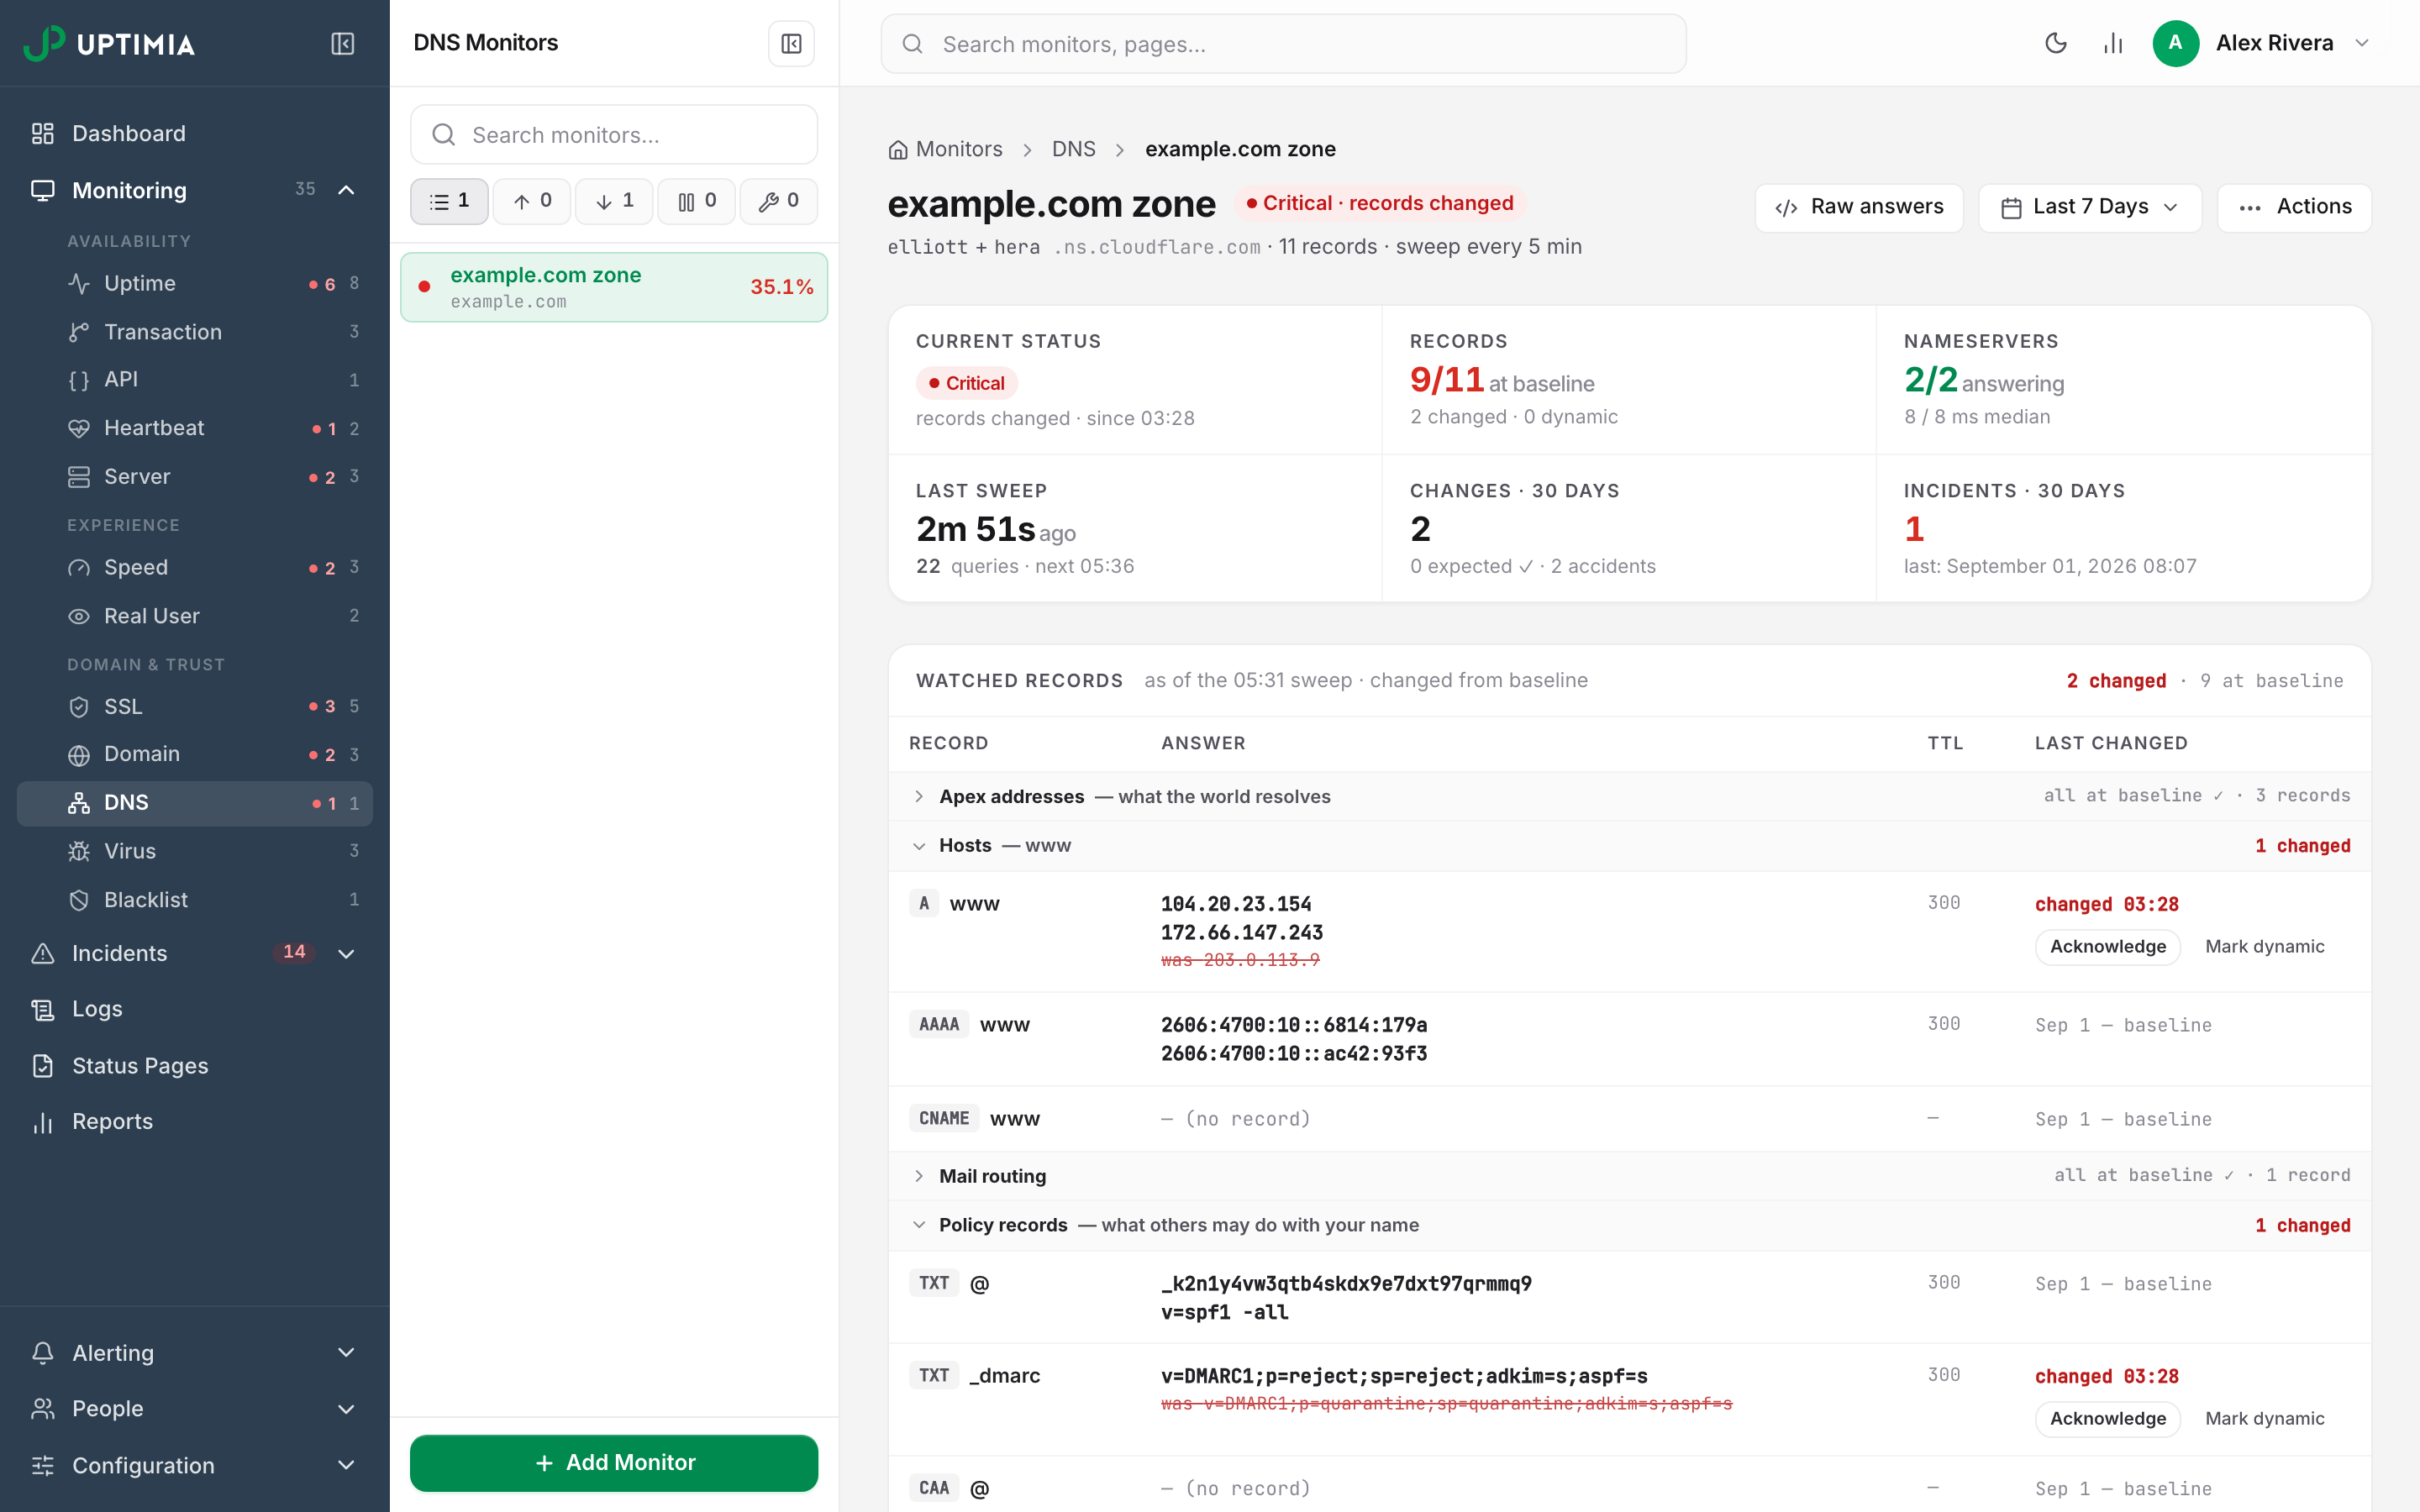2420x1512 pixels.
Task: Filter monitors by up status
Action: tap(531, 202)
